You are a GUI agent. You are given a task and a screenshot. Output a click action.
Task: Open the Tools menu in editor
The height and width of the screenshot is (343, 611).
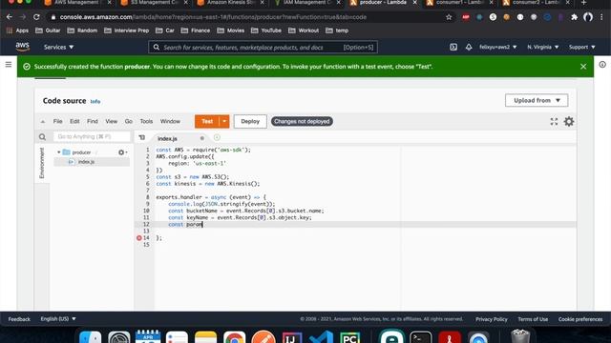146,121
